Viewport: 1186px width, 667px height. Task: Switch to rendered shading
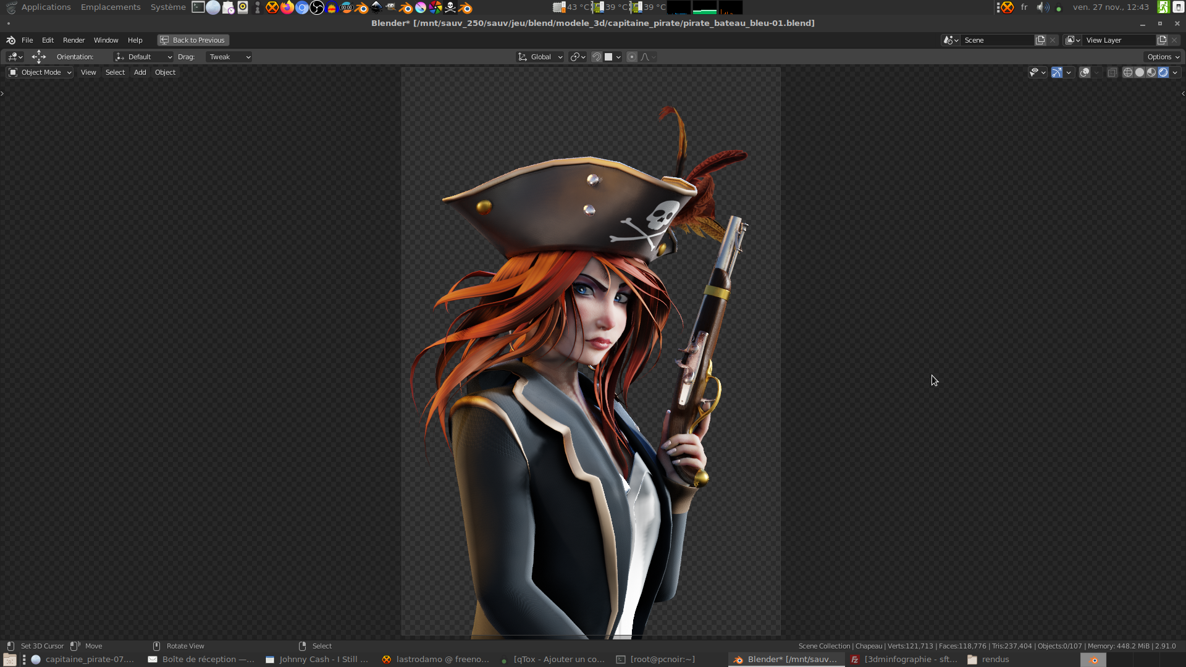pyautogui.click(x=1163, y=72)
